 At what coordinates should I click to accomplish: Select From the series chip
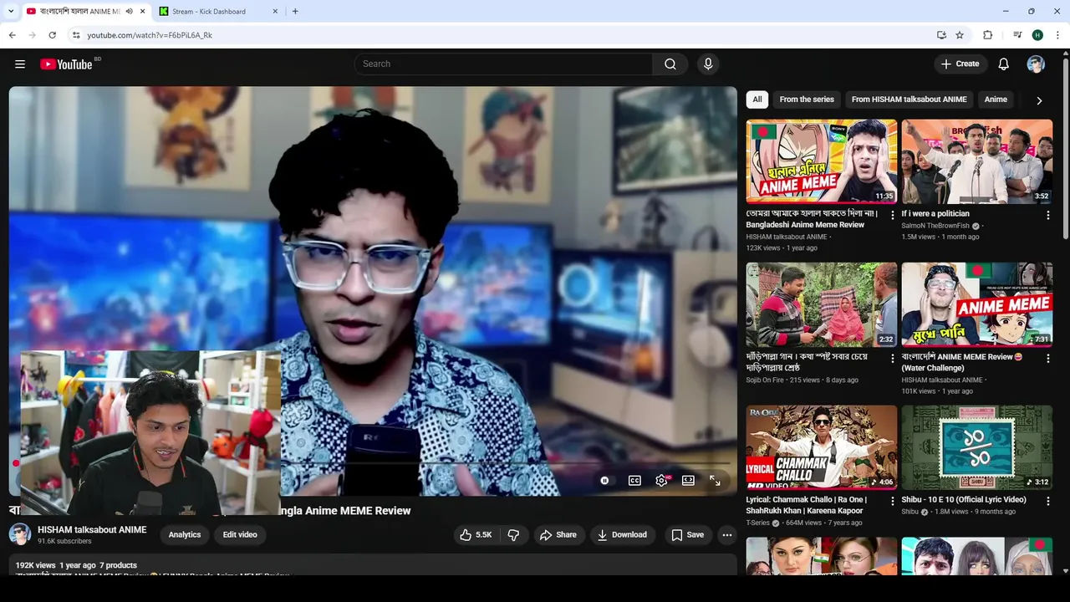click(x=807, y=99)
